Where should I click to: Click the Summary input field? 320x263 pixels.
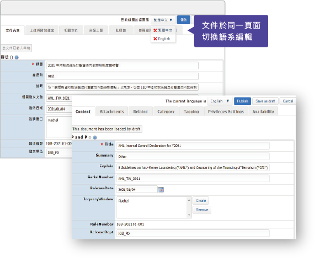point(193,157)
